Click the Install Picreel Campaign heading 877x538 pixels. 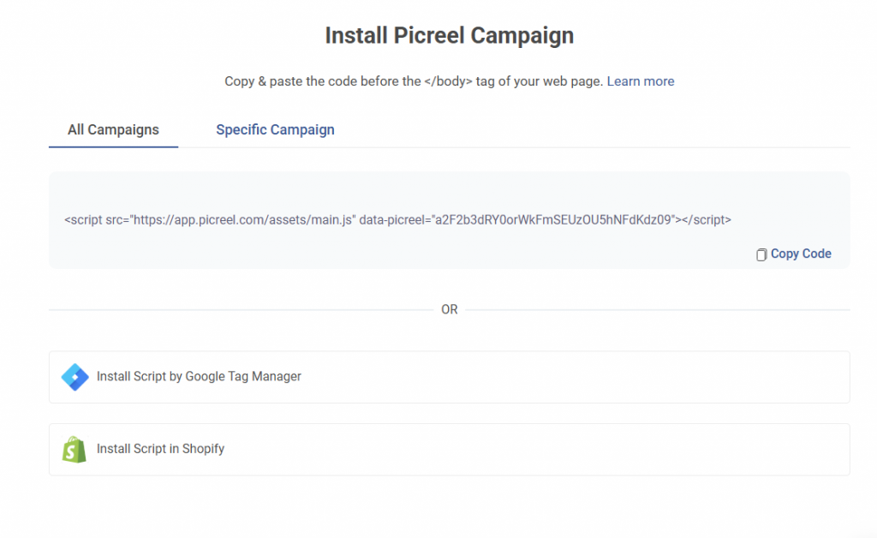pyautogui.click(x=449, y=36)
